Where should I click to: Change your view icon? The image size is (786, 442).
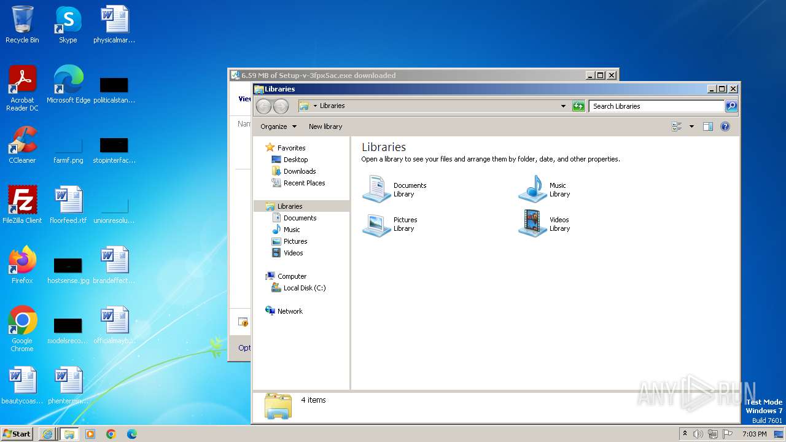pyautogui.click(x=677, y=126)
